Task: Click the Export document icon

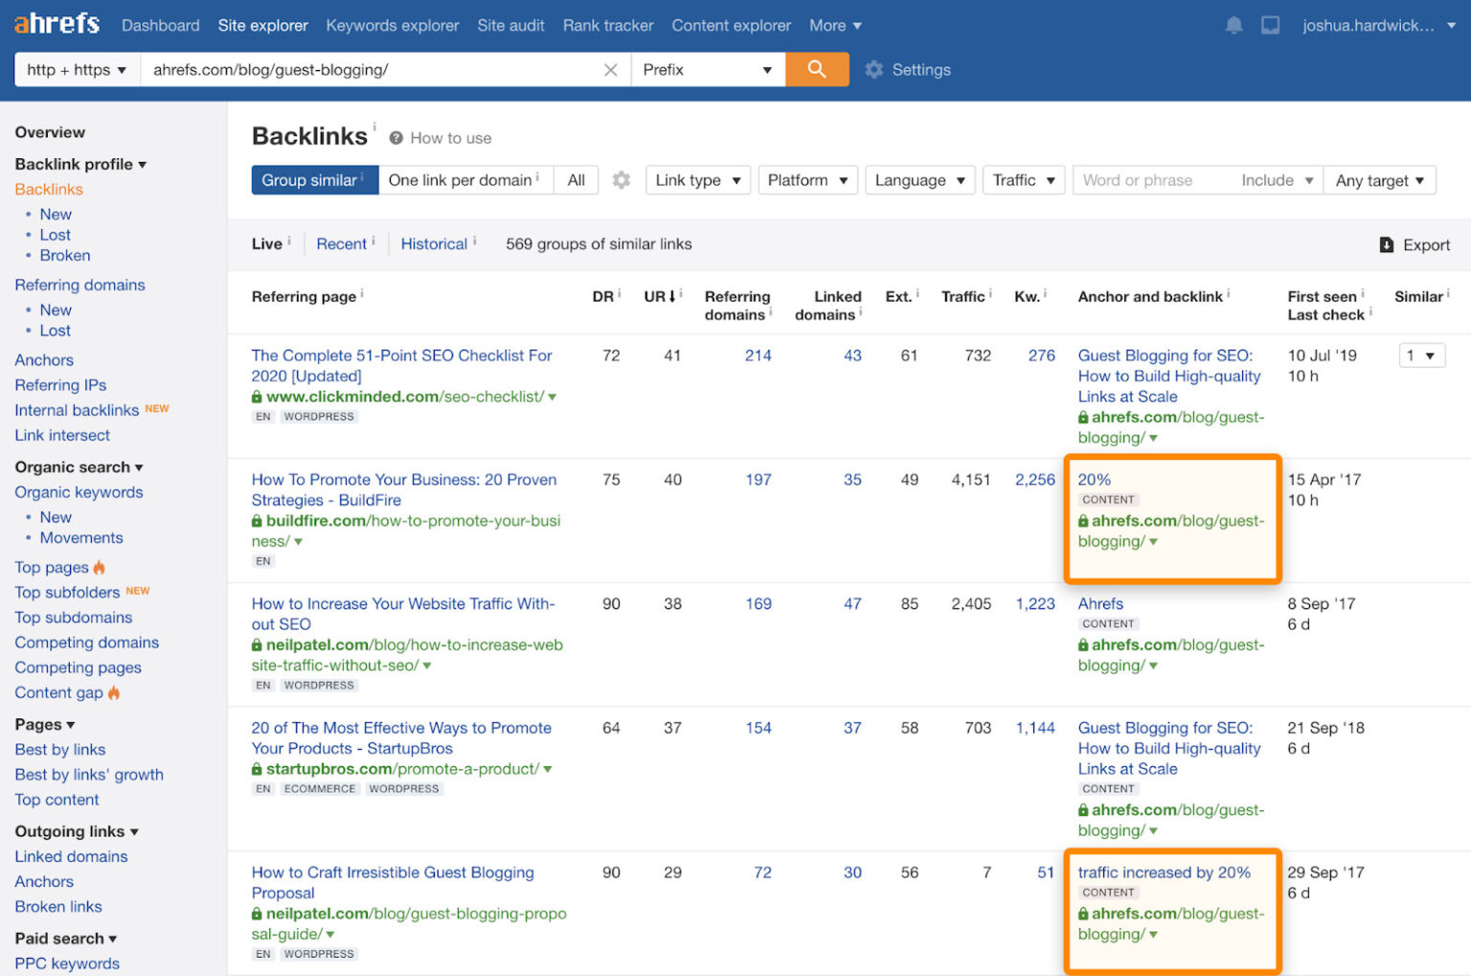Action: pos(1387,244)
